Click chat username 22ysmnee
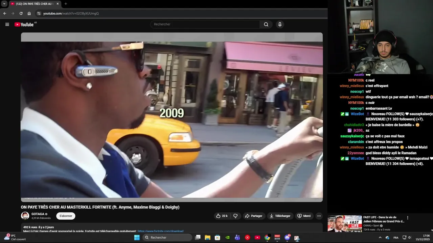Viewport: 433px width, 243px height. tap(356, 153)
